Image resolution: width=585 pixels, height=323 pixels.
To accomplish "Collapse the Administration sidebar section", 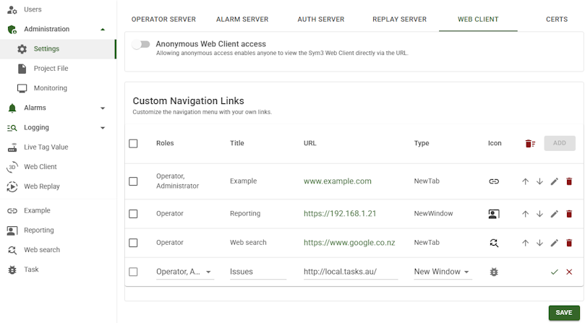I will (x=103, y=30).
